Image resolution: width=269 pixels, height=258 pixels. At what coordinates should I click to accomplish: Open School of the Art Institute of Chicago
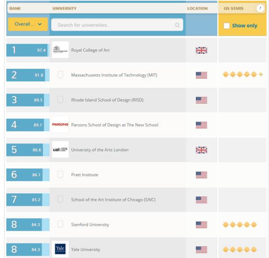click(113, 200)
